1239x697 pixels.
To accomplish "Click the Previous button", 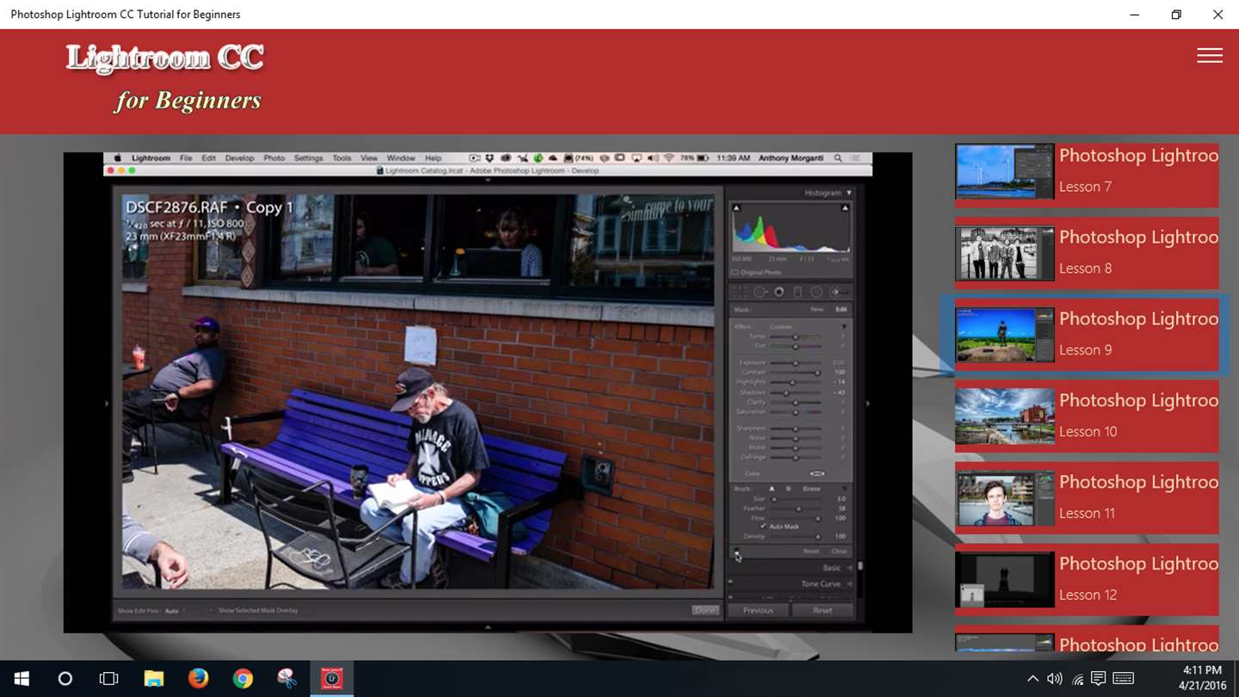I will pos(758,610).
